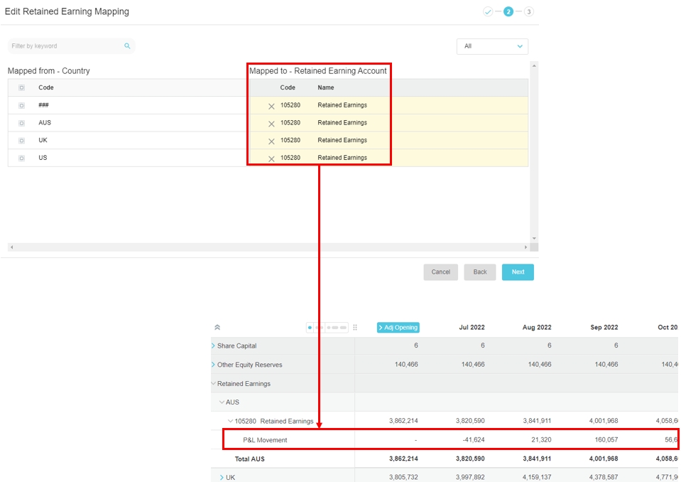Screen dimensions: 681x482
Task: Collapse the Retained Earnings group
Action: click(x=213, y=384)
